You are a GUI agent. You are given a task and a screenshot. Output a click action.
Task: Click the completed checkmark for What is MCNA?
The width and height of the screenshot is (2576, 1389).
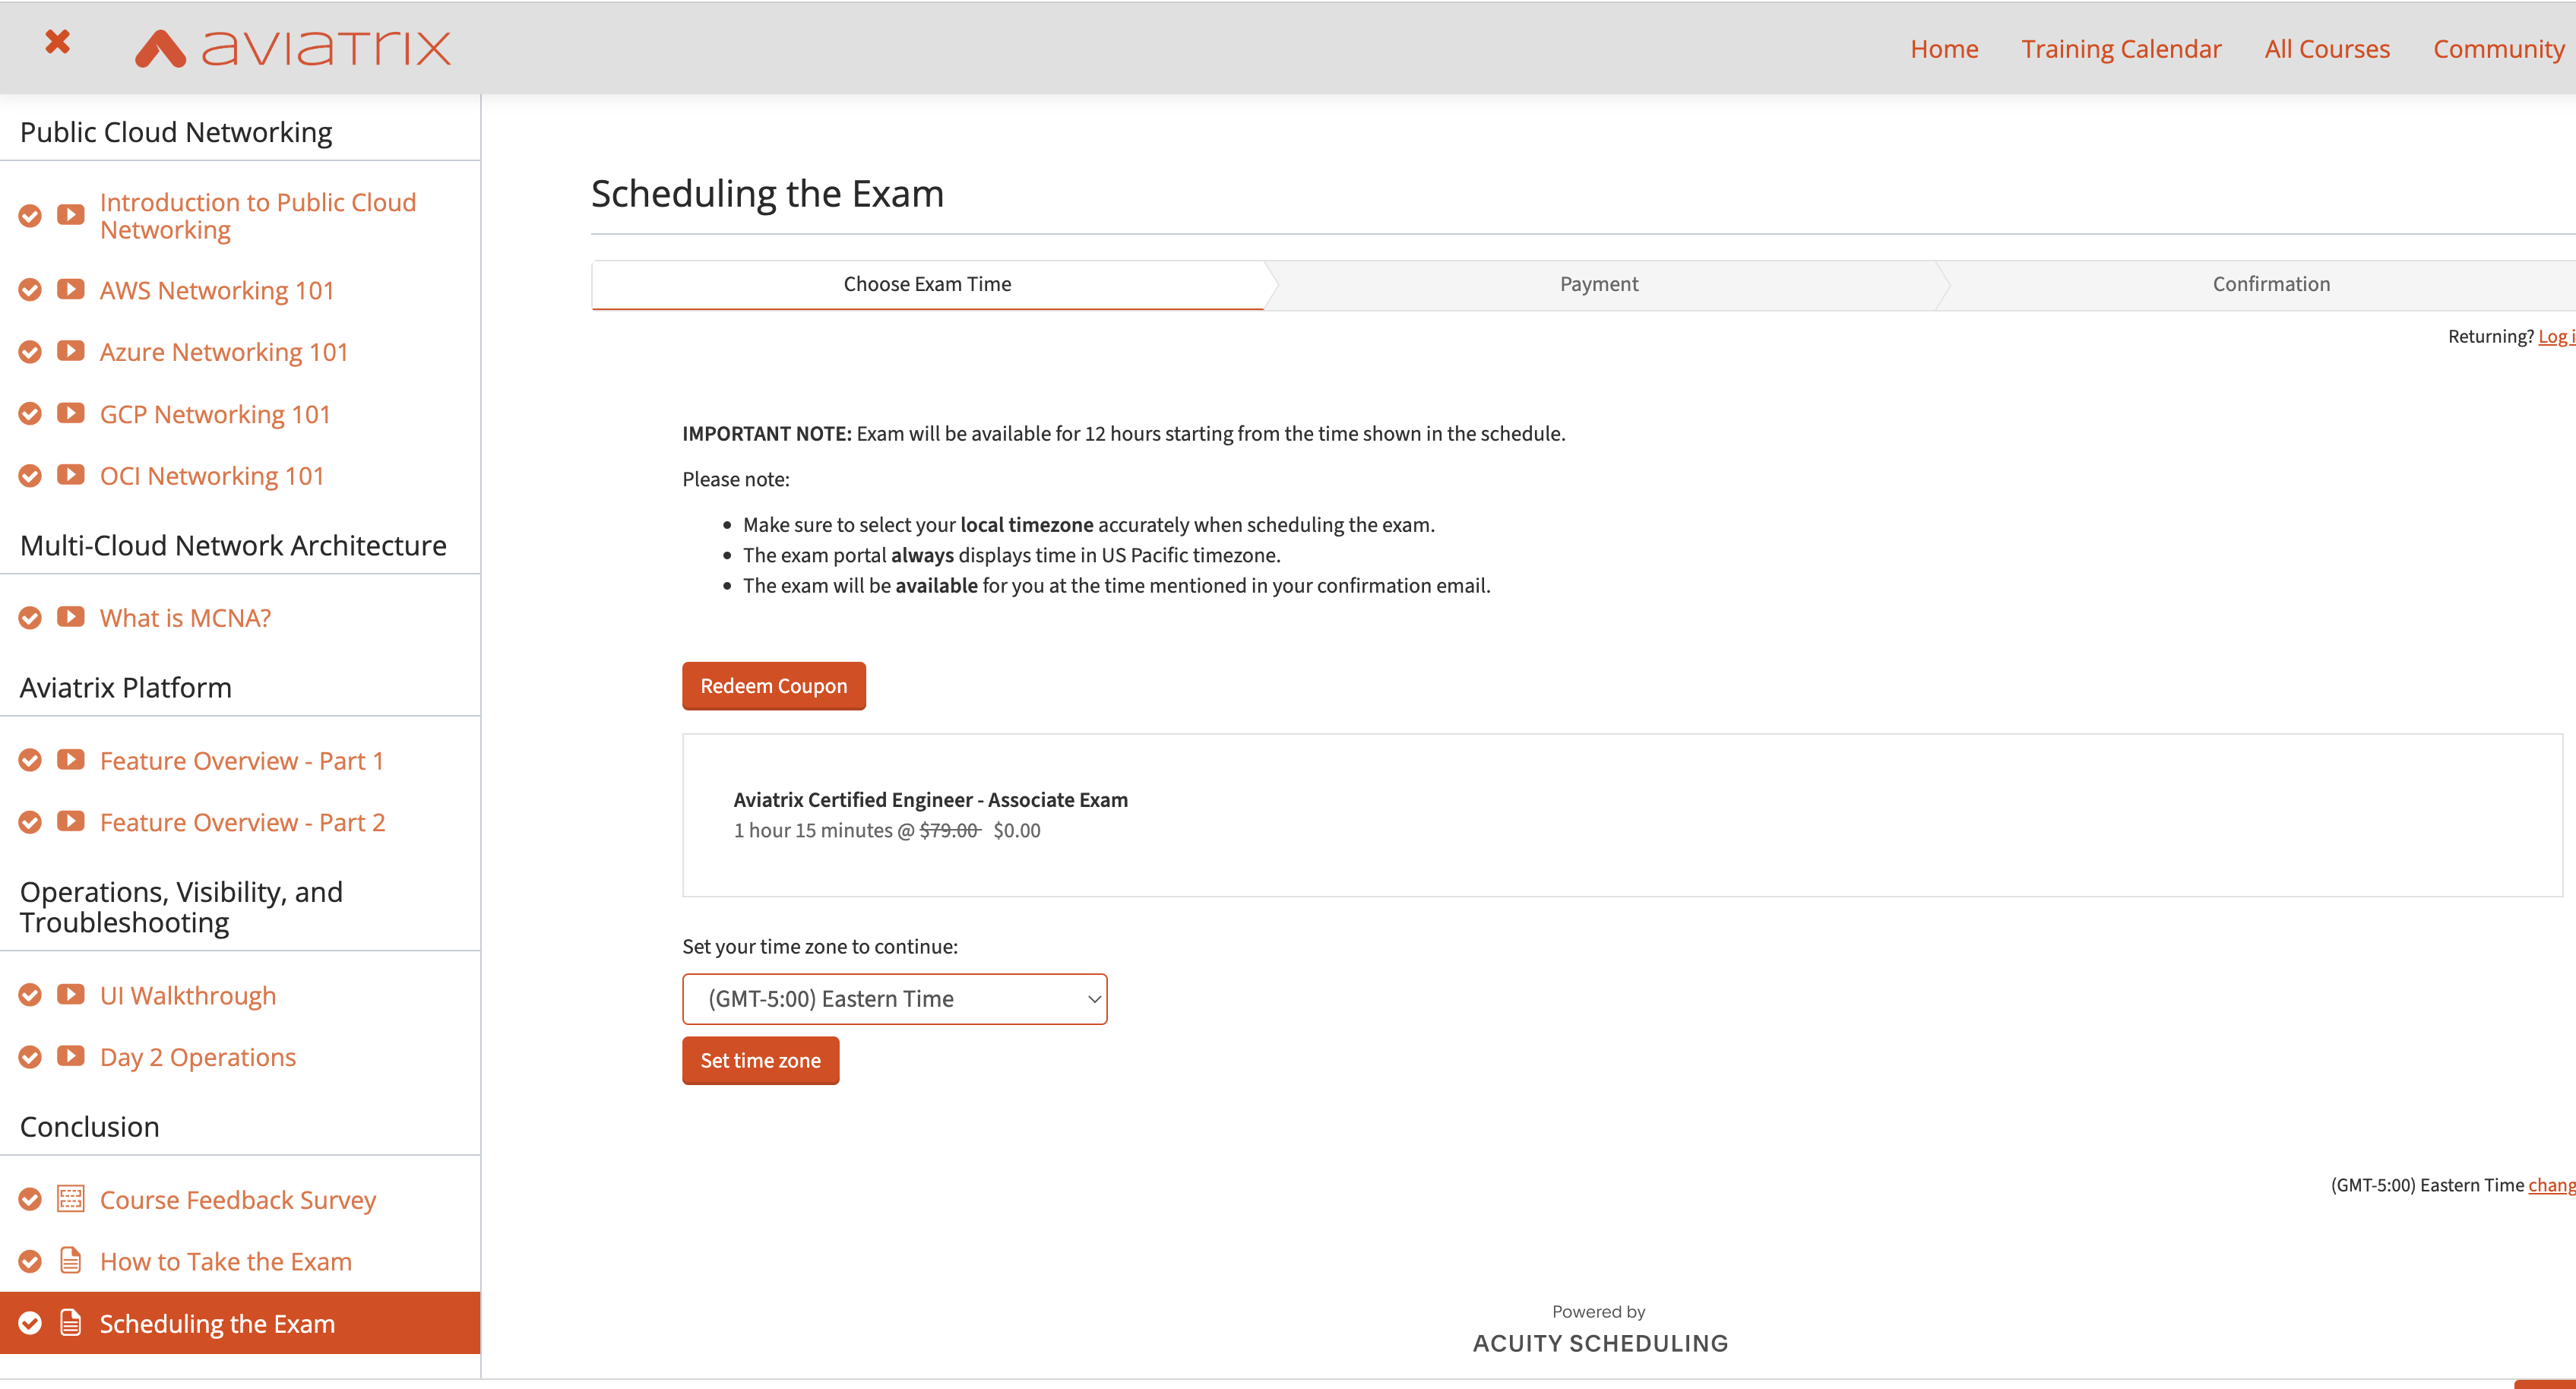[30, 618]
